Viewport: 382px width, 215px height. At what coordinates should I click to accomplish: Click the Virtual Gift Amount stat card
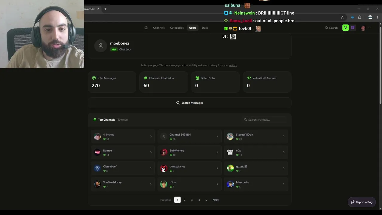pyautogui.click(x=267, y=82)
